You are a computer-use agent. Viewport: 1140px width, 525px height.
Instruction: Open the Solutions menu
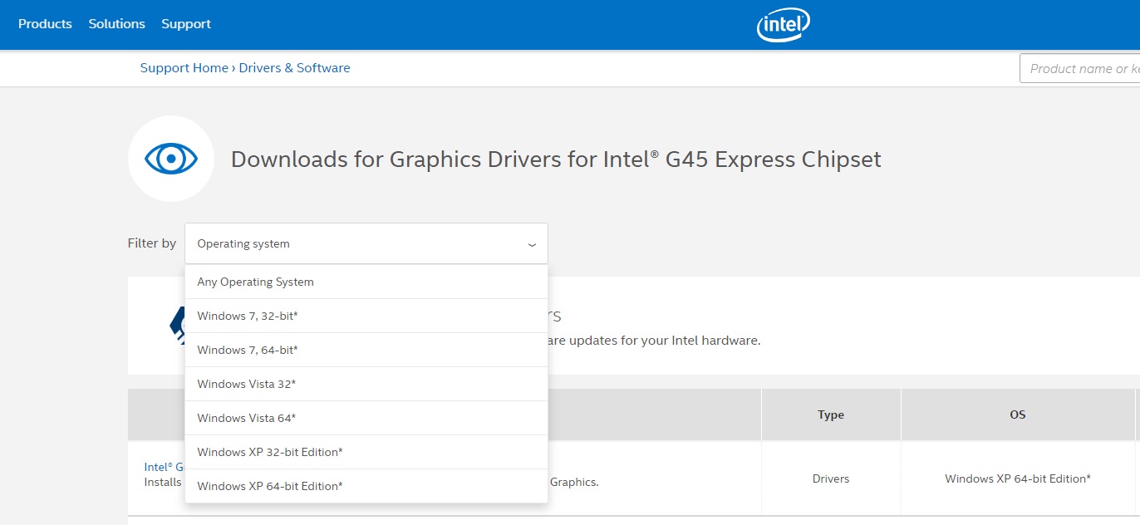(x=117, y=24)
